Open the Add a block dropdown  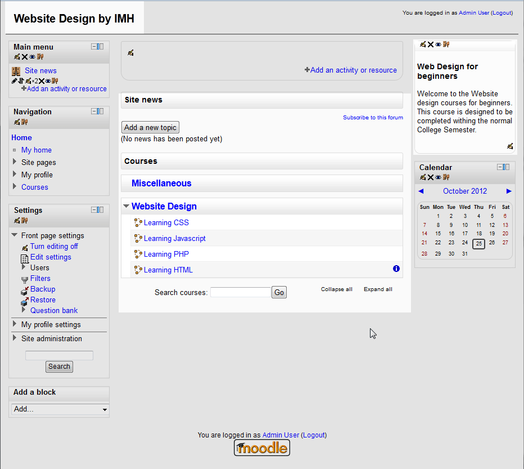(x=60, y=409)
